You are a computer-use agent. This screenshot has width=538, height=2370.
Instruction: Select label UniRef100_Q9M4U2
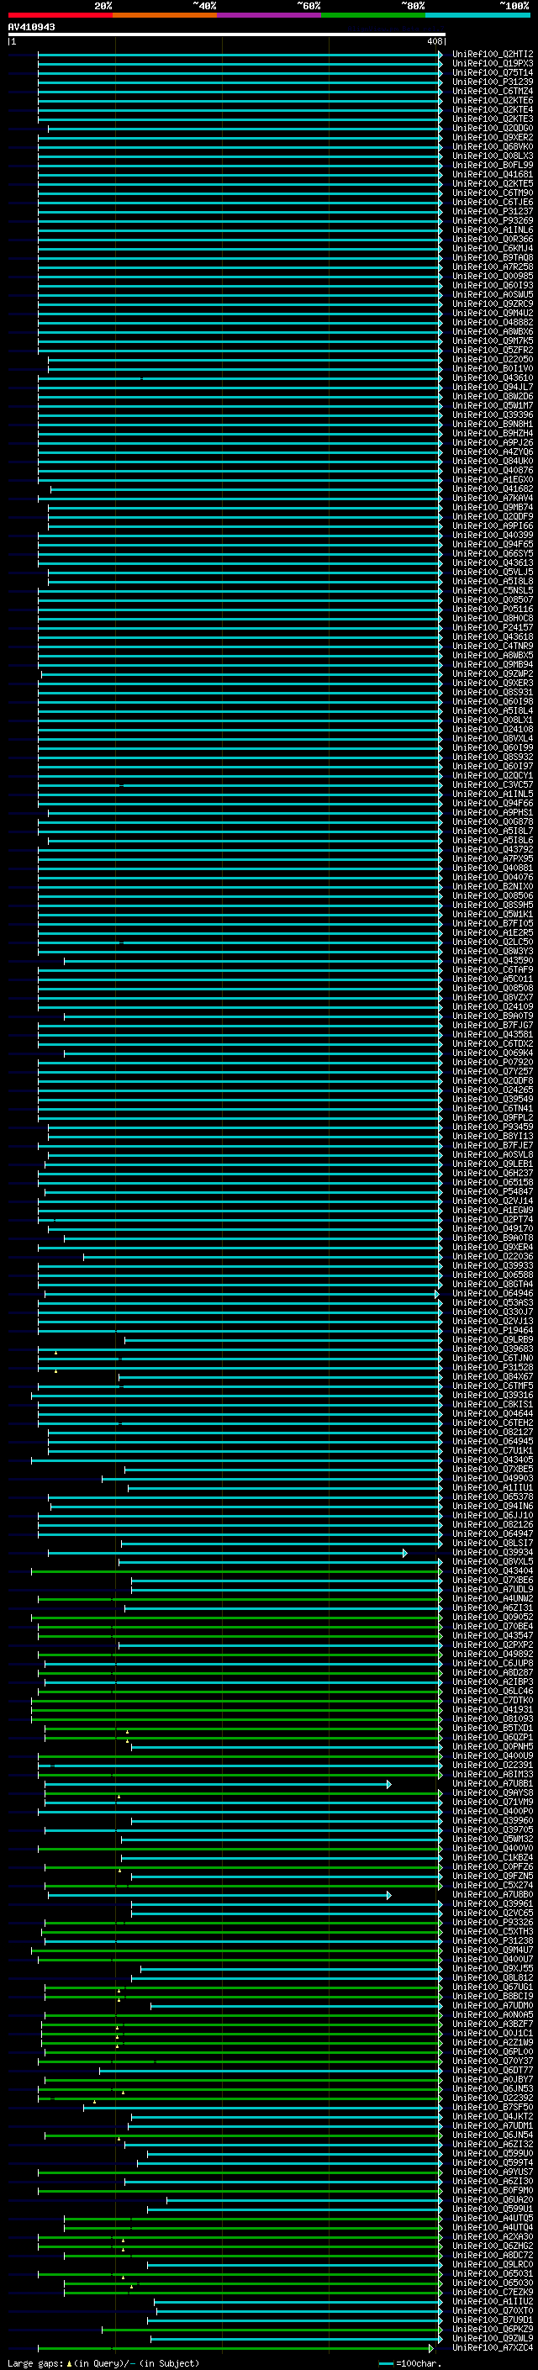click(x=493, y=314)
